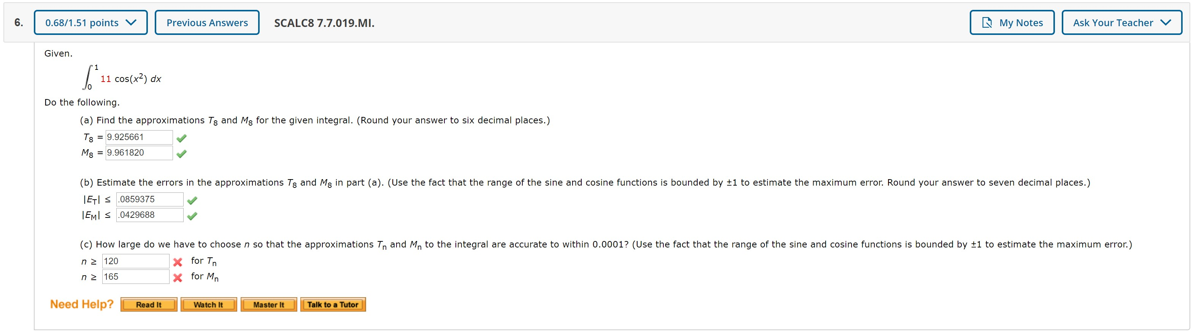Open the Master It tutorial

(x=268, y=304)
